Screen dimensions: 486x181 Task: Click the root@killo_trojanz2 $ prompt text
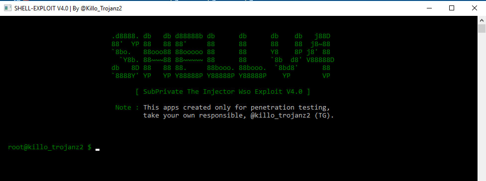[50, 148]
